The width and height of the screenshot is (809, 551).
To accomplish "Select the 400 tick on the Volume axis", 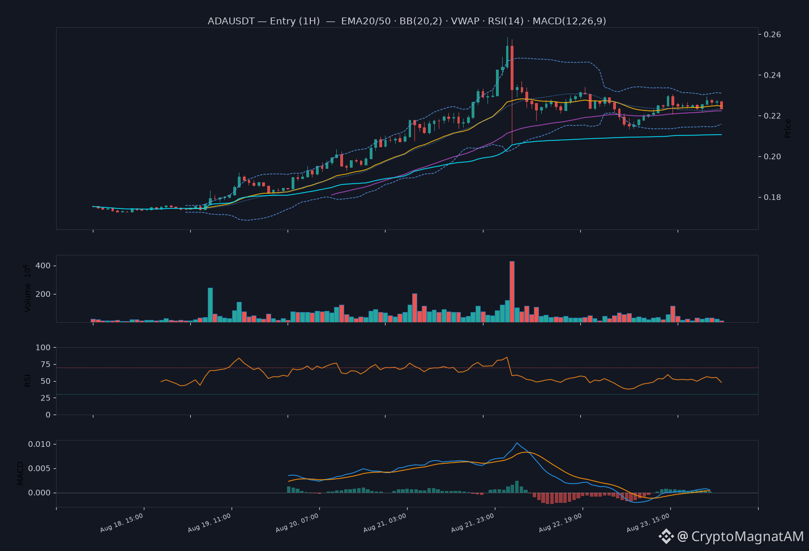I will [x=44, y=266].
